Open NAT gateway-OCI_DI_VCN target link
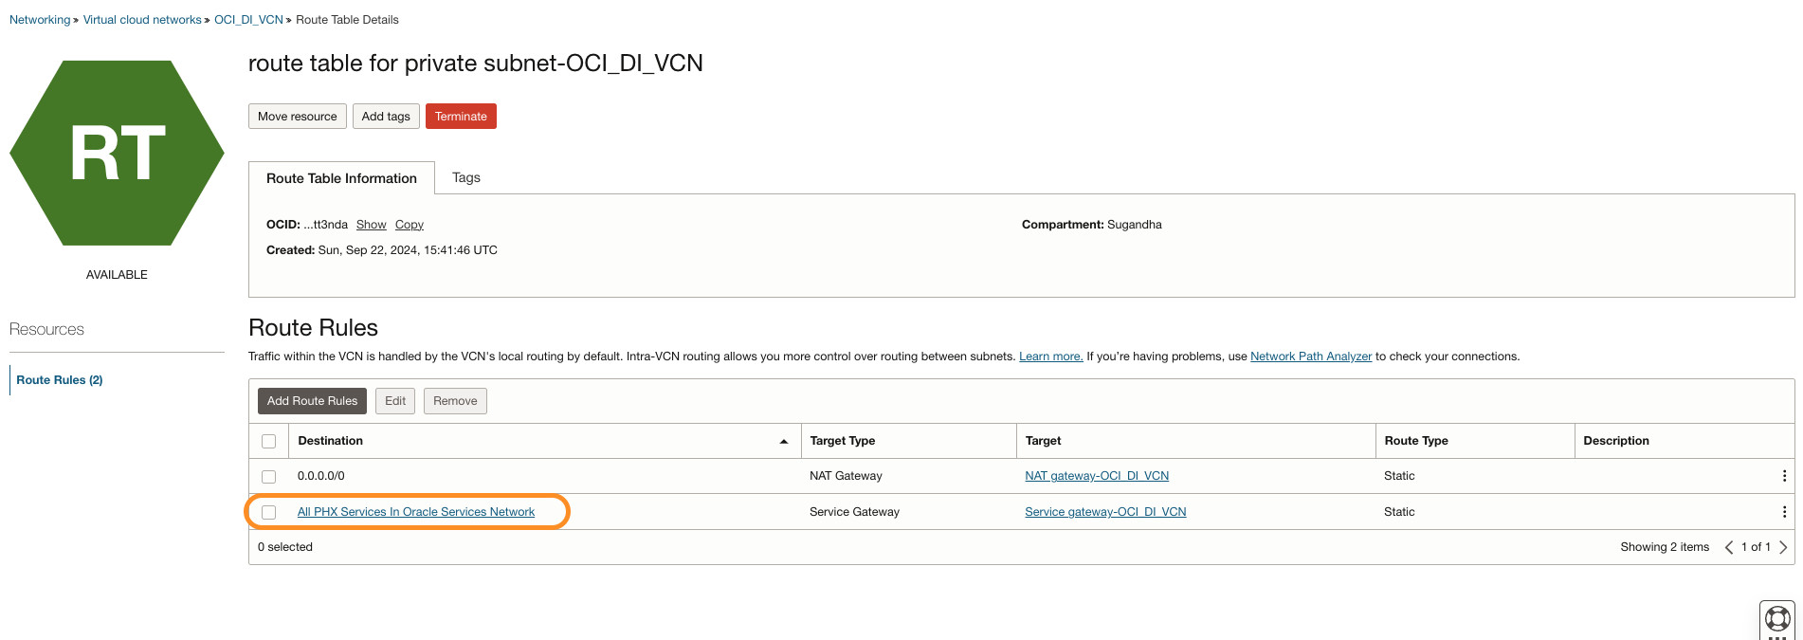1803x640 pixels. (x=1097, y=476)
